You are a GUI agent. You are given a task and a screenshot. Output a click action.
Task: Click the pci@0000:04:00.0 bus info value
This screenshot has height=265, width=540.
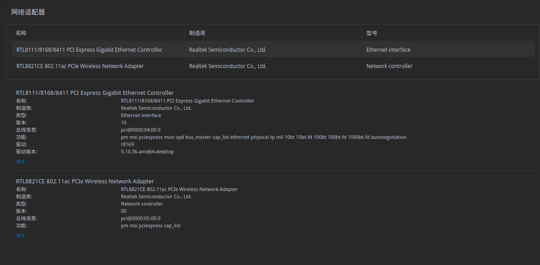[140, 130]
